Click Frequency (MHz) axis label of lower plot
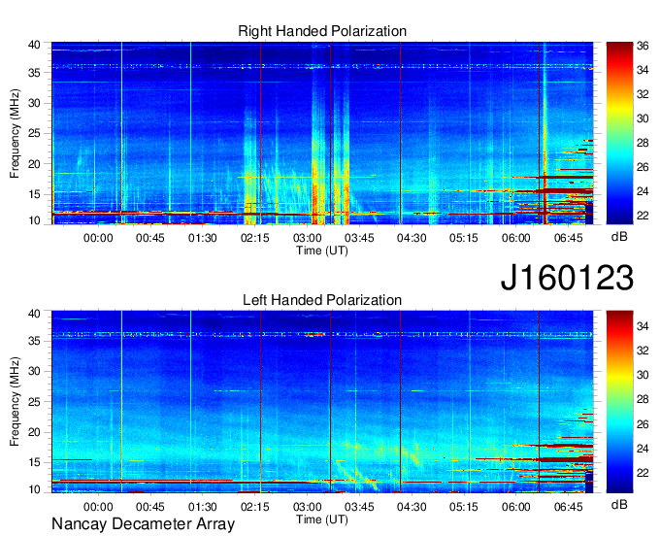 (x=15, y=402)
